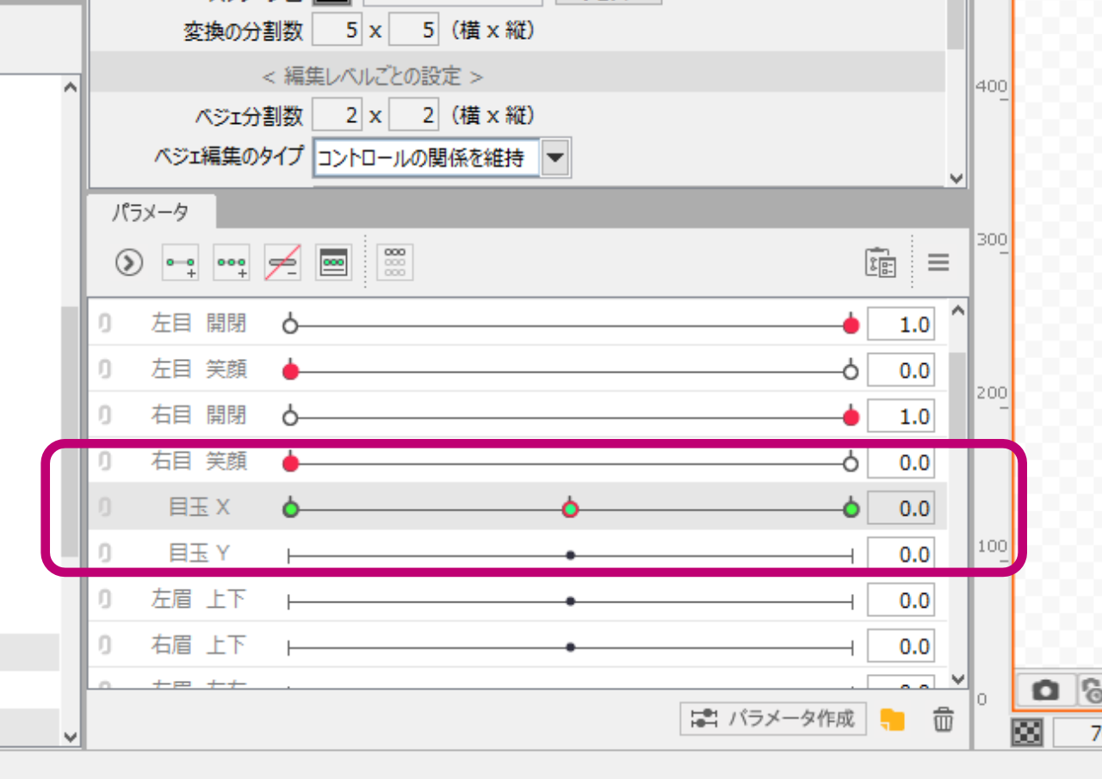Select the 目玉 Y parameter label

[200, 553]
